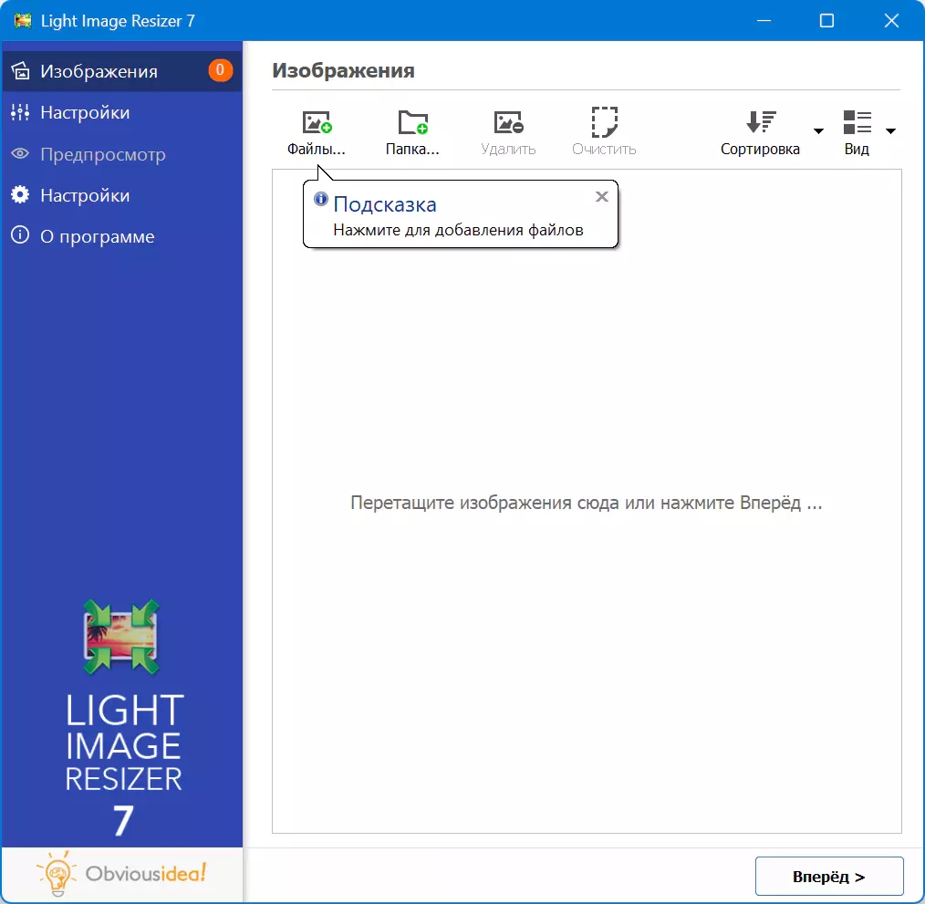Click the Вид view mode icon
The width and height of the screenshot is (925, 904).
click(x=857, y=122)
